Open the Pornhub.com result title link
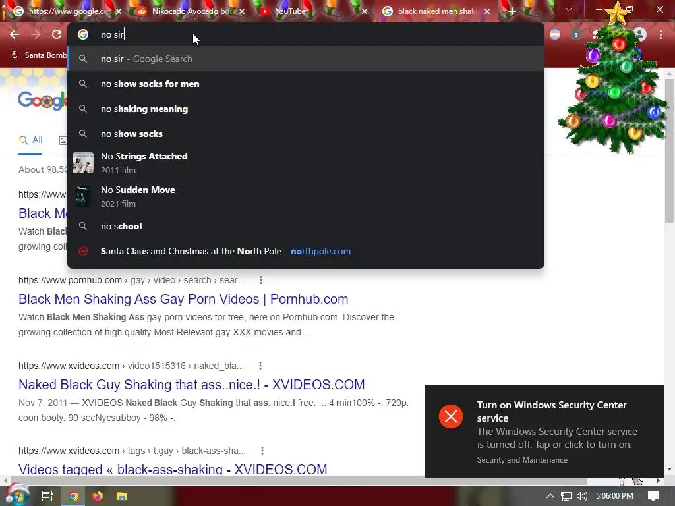The width and height of the screenshot is (675, 506). pos(183,299)
